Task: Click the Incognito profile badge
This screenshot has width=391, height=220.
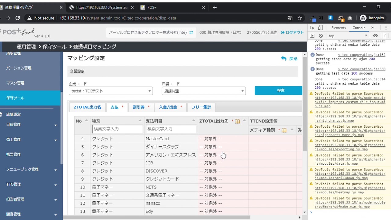Action: 372,18
